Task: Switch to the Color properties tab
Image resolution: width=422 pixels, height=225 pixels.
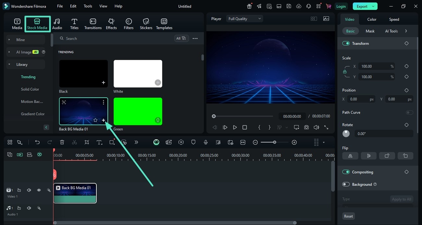Action: (372, 19)
